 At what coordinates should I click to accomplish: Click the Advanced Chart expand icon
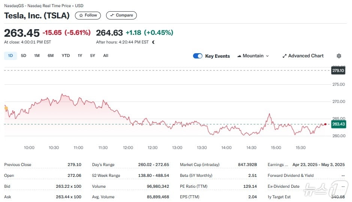[285, 56]
